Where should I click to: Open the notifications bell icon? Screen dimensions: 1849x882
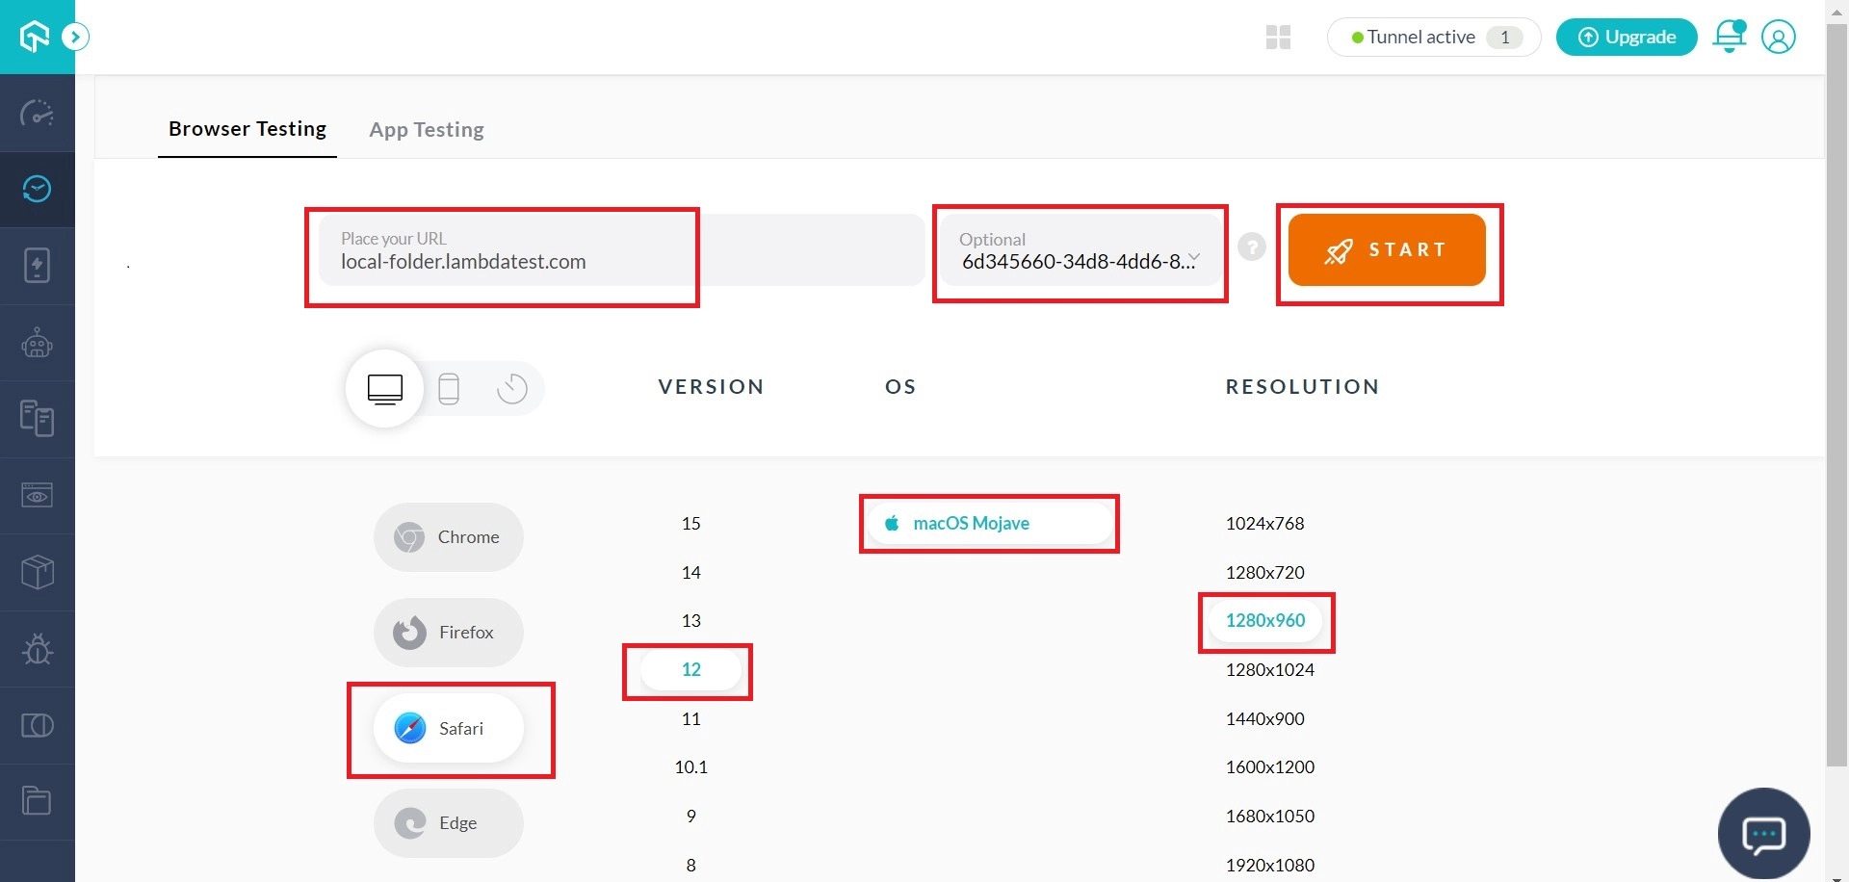[1730, 37]
